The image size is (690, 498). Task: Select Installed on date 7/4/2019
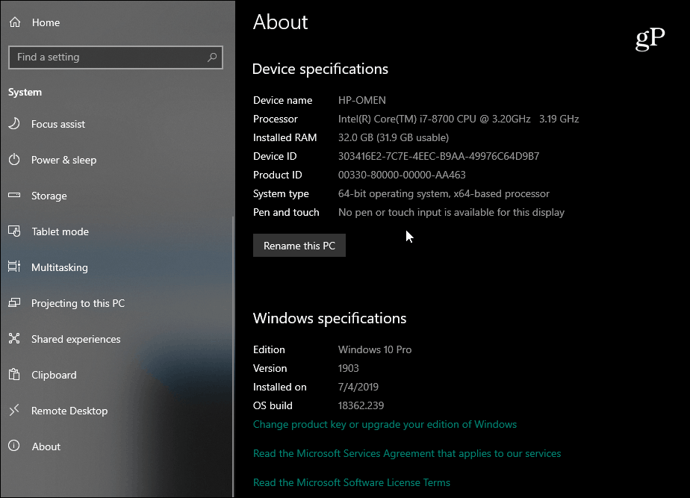(x=358, y=387)
